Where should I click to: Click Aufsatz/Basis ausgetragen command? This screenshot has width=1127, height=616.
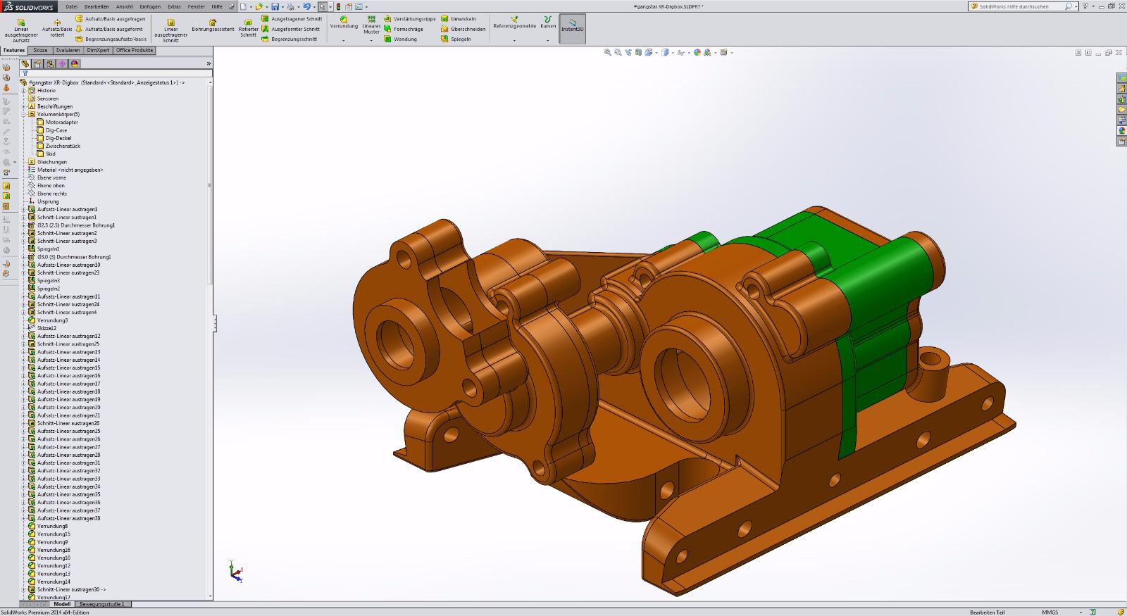click(x=110, y=19)
